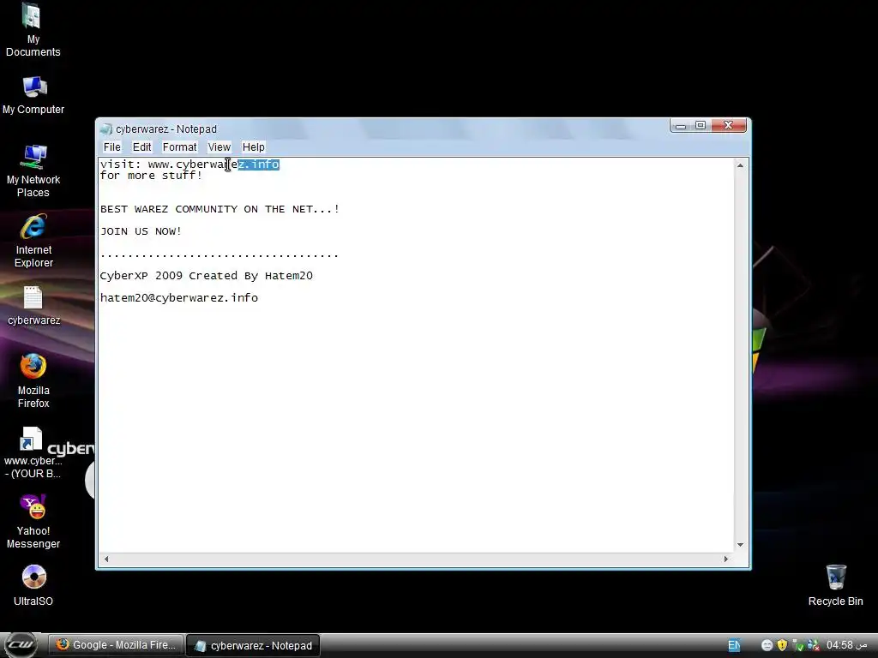Click the 'hatem20@cyberwarez.info' email line

(x=179, y=298)
